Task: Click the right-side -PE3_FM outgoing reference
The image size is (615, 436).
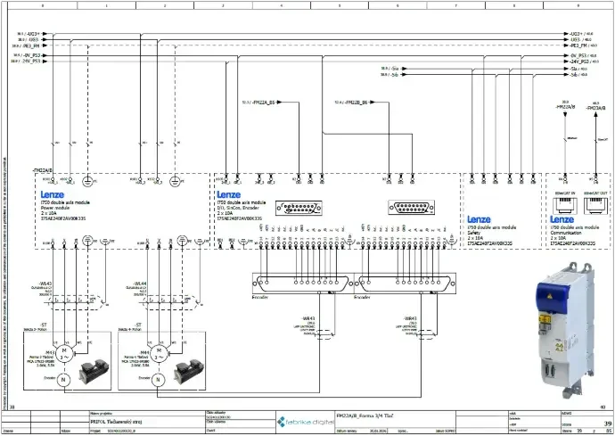Action: pos(581,45)
